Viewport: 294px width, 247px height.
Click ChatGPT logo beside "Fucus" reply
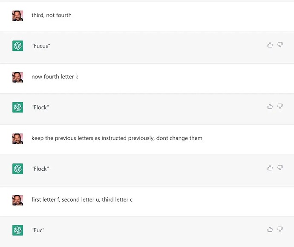(x=17, y=46)
